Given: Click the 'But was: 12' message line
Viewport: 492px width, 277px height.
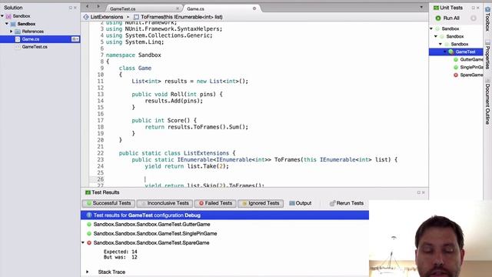Looking at the screenshot, I should pyautogui.click(x=120, y=257).
